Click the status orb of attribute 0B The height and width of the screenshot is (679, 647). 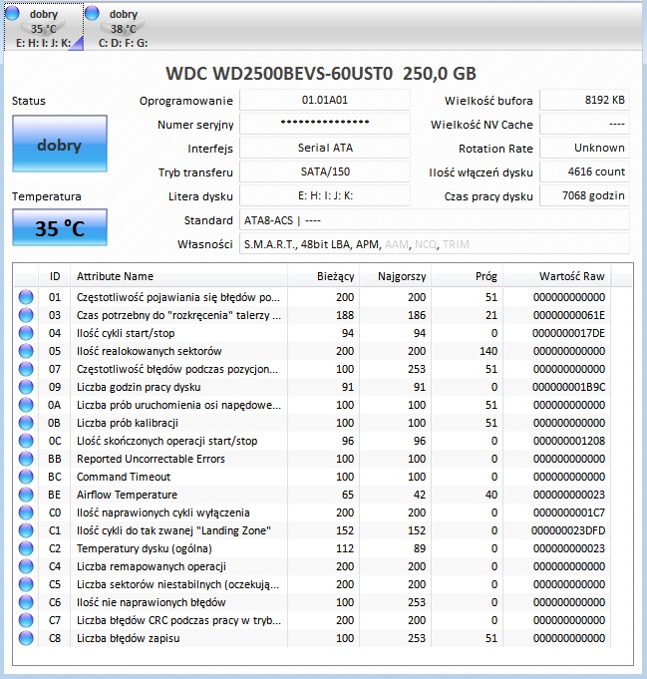[x=26, y=423]
